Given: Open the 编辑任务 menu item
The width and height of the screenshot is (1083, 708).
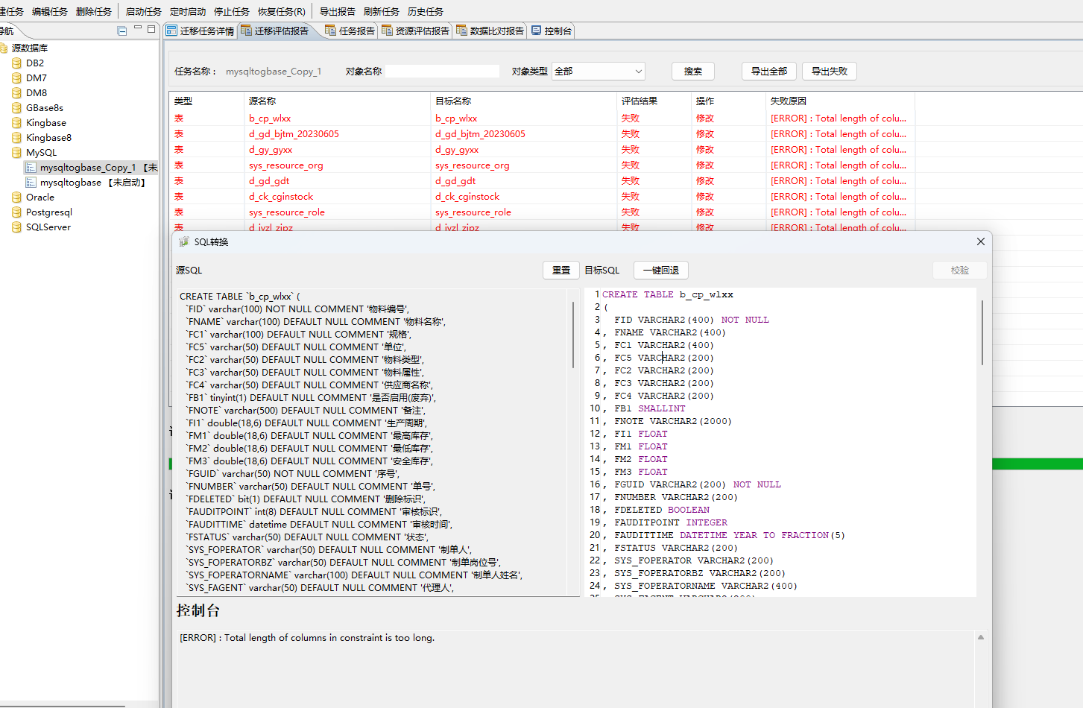Looking at the screenshot, I should tap(50, 11).
